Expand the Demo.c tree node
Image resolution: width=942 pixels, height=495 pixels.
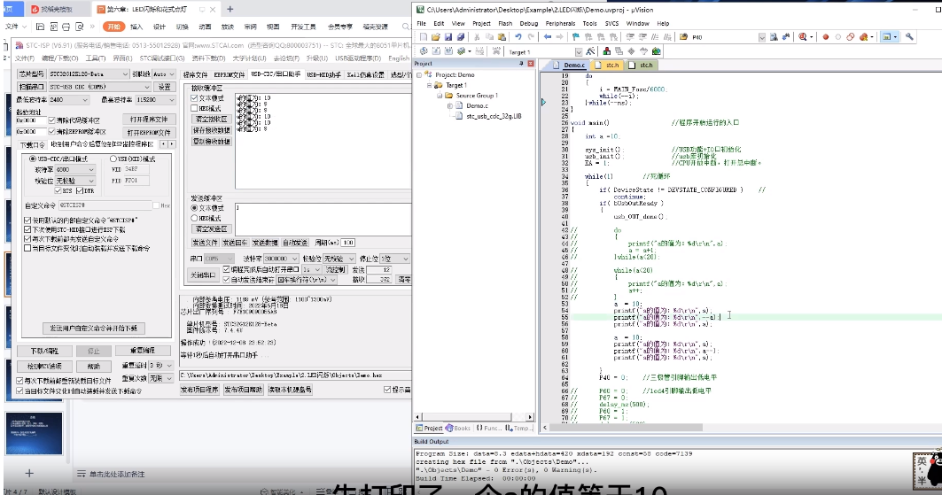[449, 106]
